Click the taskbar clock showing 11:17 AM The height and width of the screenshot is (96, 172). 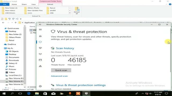(158, 94)
